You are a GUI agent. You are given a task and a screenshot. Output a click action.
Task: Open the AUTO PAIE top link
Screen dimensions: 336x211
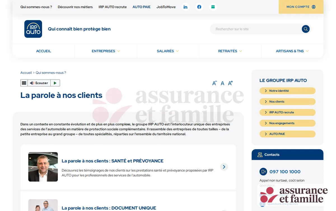141,7
